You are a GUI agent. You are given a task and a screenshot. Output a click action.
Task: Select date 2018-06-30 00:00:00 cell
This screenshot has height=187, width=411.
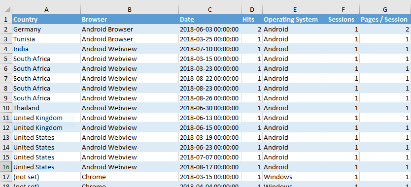(x=210, y=108)
